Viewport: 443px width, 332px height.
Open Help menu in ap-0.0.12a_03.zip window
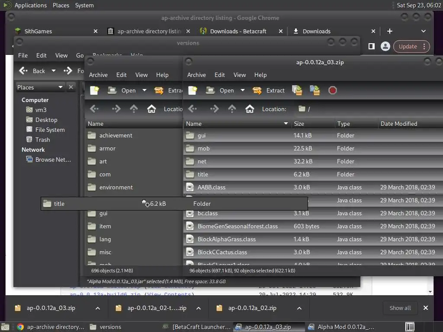(260, 75)
